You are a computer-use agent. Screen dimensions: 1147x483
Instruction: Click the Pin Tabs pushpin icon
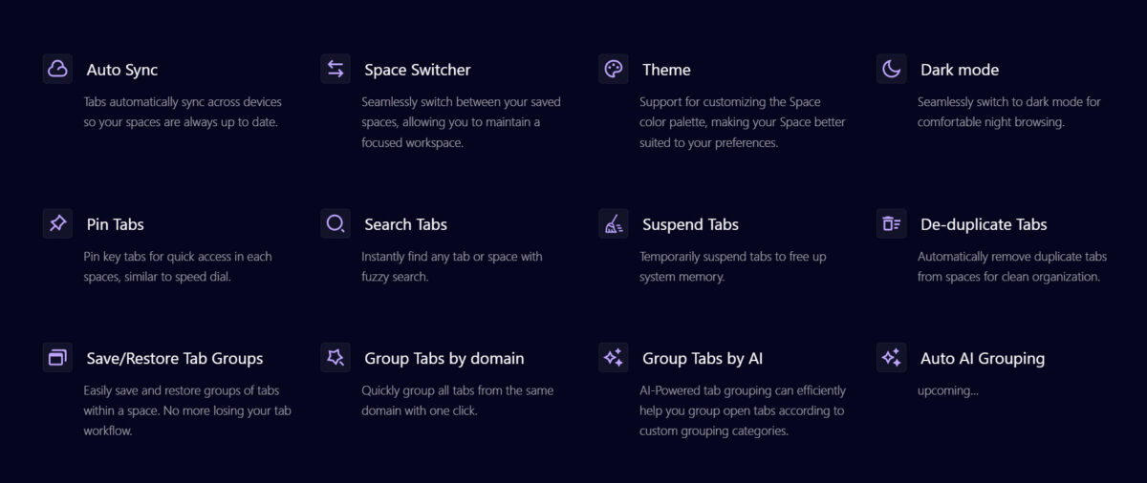[x=57, y=223]
